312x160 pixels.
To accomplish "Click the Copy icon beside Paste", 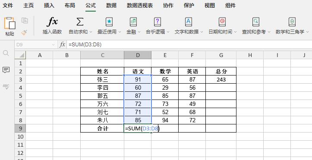I will click(x=25, y=21).
